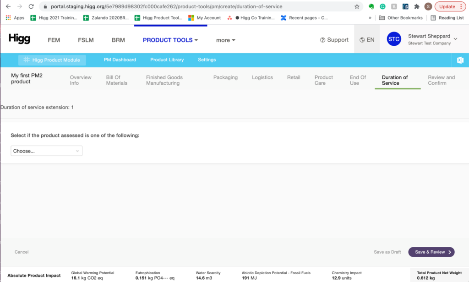The height and width of the screenshot is (282, 469).
Task: Open the Settings page of Product Module
Action: pyautogui.click(x=207, y=60)
